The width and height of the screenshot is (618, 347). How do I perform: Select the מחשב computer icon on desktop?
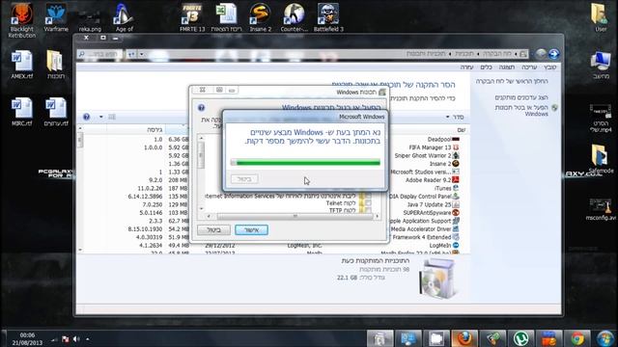(x=601, y=66)
